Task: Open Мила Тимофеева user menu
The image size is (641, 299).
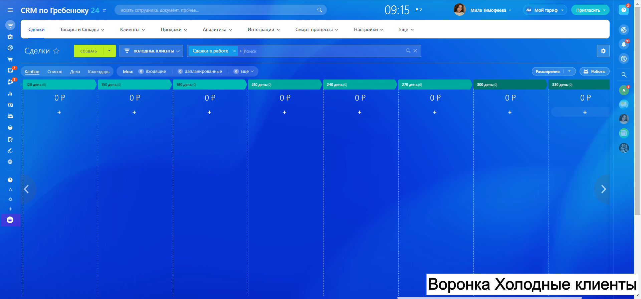Action: [x=491, y=10]
